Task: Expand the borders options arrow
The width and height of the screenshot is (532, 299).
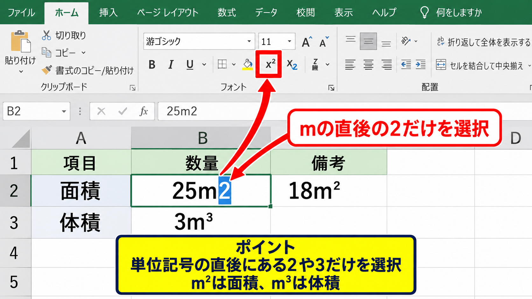Action: (x=234, y=65)
